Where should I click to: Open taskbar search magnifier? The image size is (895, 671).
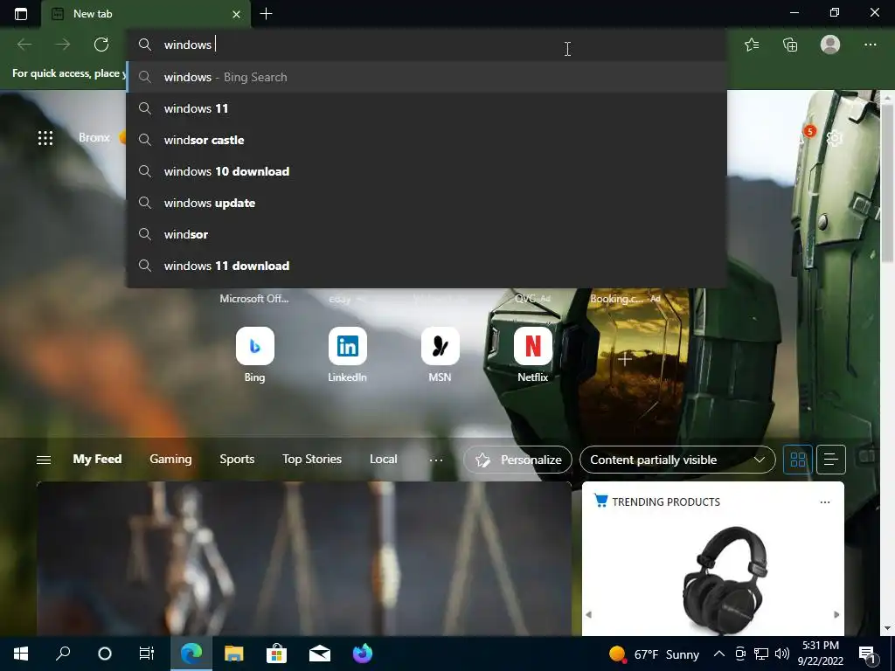click(x=63, y=654)
